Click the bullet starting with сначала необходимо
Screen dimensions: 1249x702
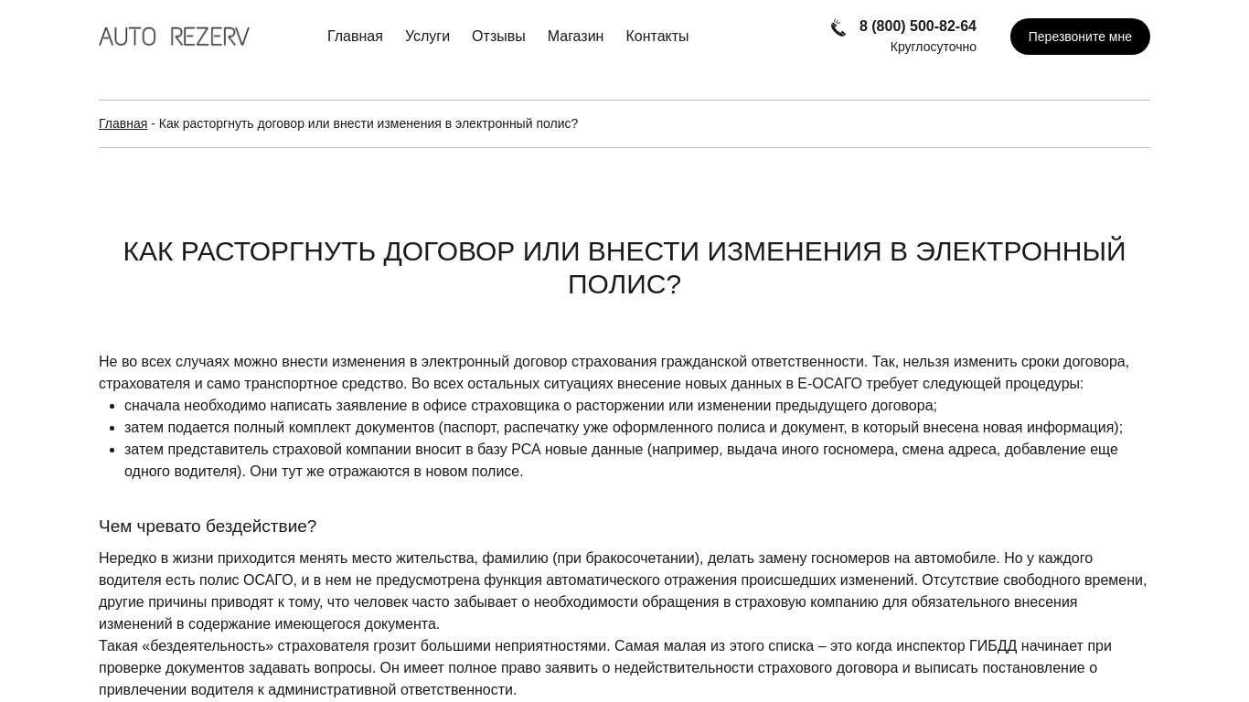pyautogui.click(x=530, y=406)
